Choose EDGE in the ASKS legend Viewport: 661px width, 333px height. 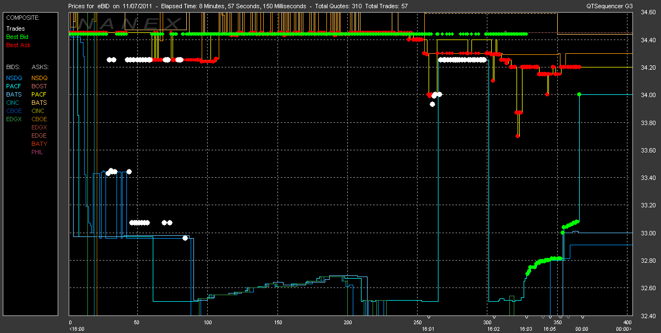pyautogui.click(x=40, y=136)
